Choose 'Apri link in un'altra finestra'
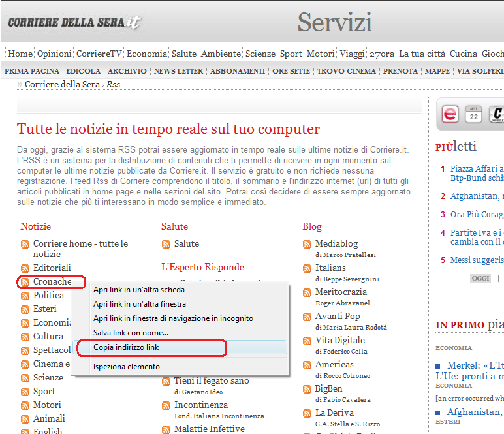This screenshot has height=434, width=504. 140,304
